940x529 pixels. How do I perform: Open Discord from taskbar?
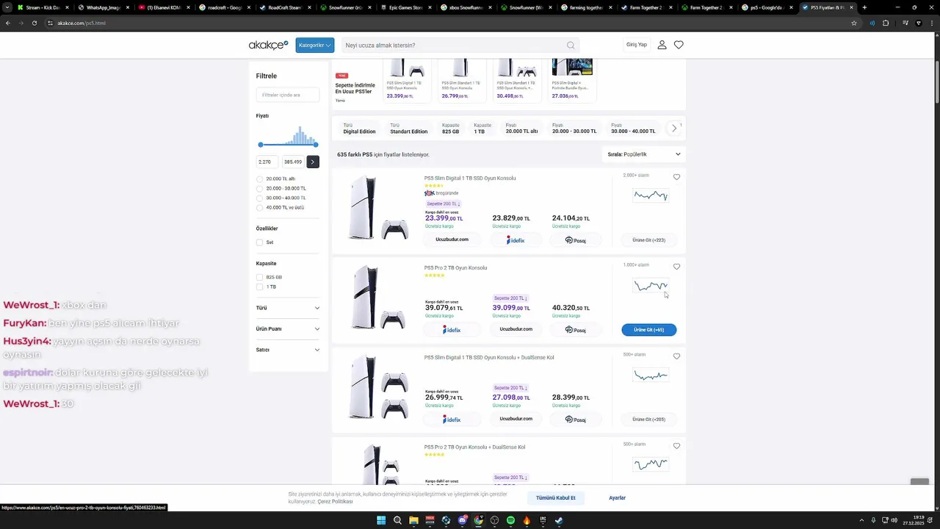click(462, 520)
